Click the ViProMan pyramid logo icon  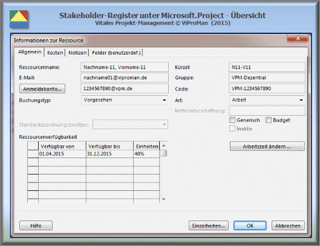(x=19, y=19)
